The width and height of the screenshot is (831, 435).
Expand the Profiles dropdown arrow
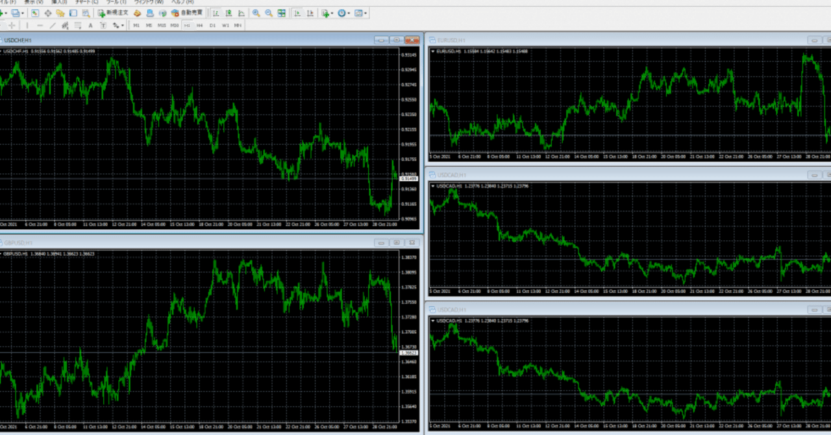(23, 13)
